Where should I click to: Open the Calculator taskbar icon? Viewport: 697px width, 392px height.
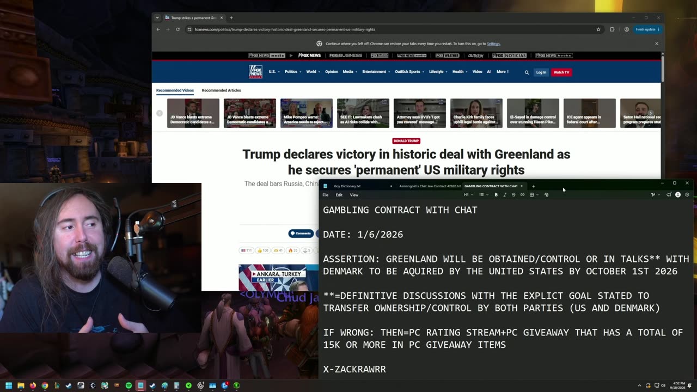(x=176, y=385)
